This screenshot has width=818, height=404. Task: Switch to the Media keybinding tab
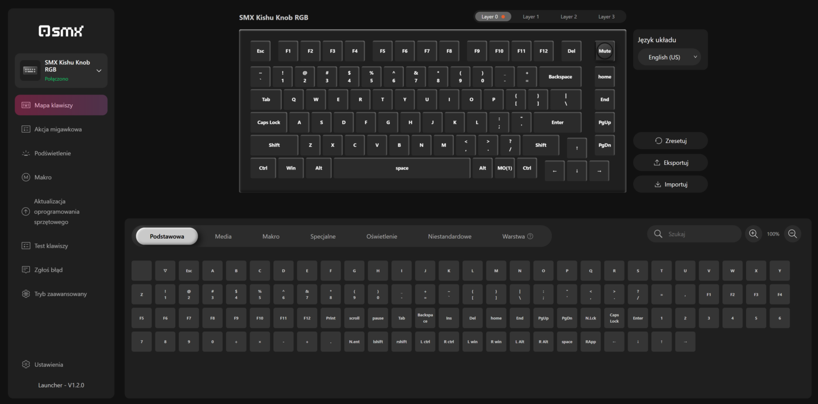(x=223, y=236)
